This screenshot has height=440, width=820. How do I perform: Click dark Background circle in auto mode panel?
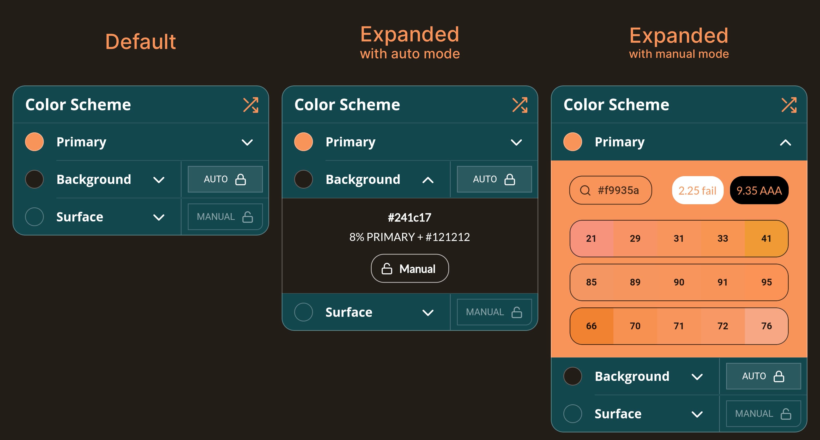pyautogui.click(x=303, y=179)
